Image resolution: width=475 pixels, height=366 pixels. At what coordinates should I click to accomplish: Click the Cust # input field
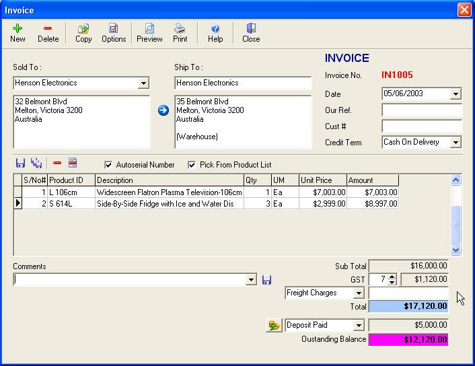point(422,126)
